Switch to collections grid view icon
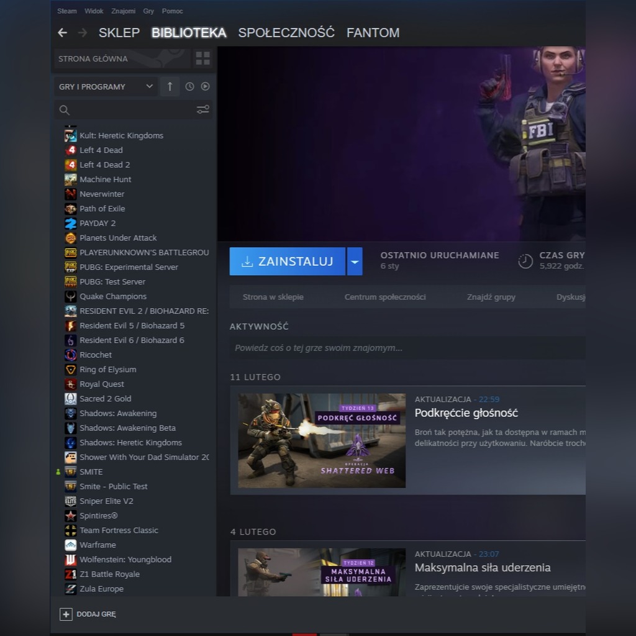This screenshot has height=636, width=636. pyautogui.click(x=202, y=58)
